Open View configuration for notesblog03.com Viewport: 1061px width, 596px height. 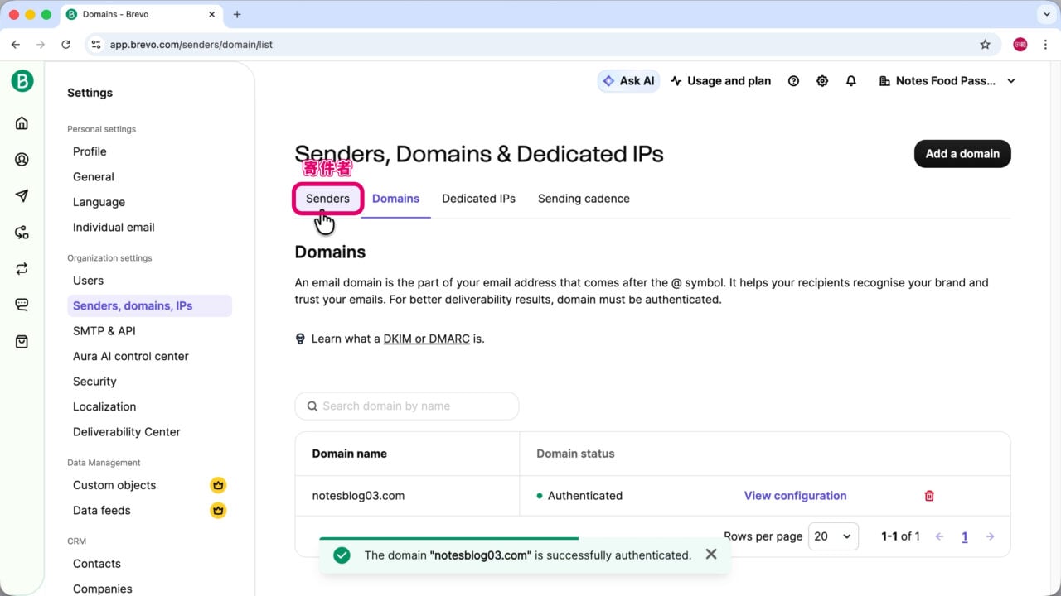pyautogui.click(x=795, y=496)
